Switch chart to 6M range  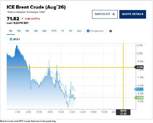tap(44, 31)
